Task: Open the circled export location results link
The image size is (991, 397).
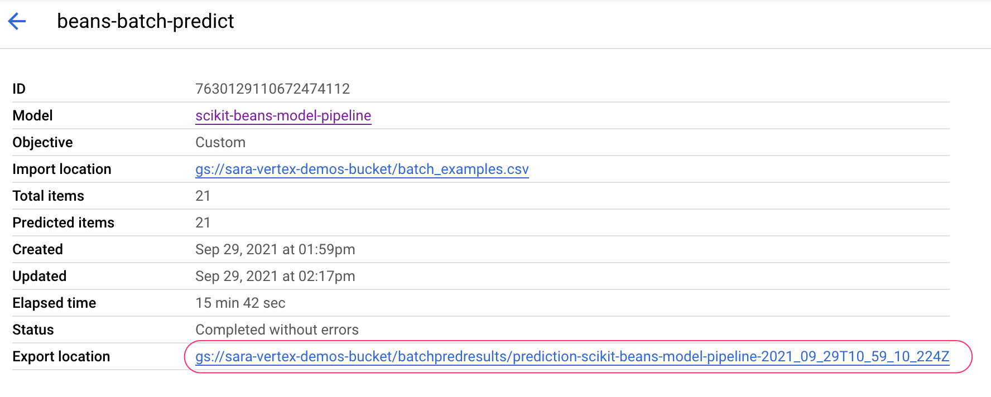Action: pyautogui.click(x=571, y=356)
